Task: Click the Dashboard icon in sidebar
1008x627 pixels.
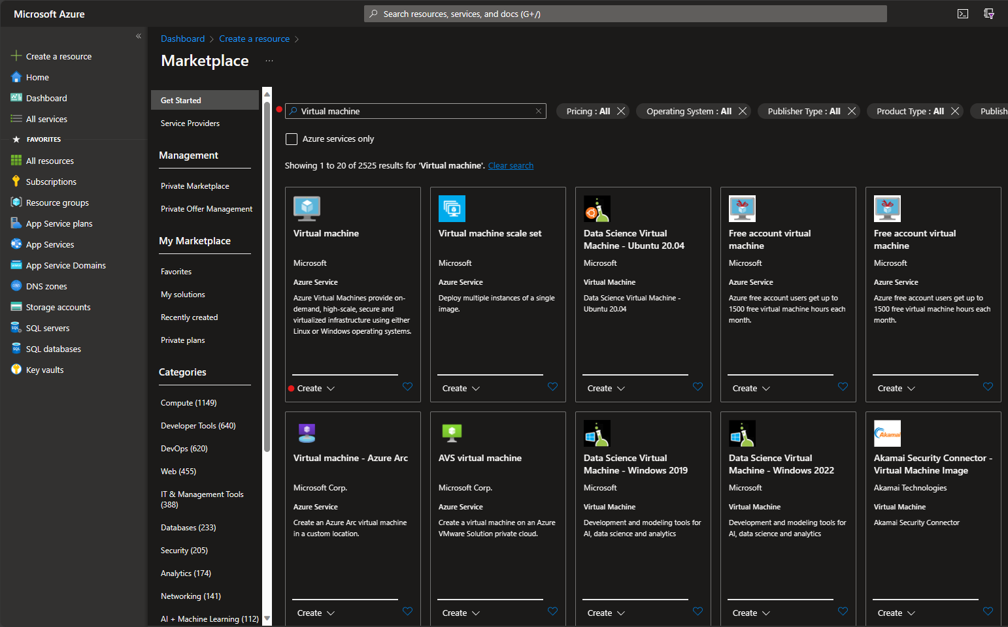Action: point(16,98)
